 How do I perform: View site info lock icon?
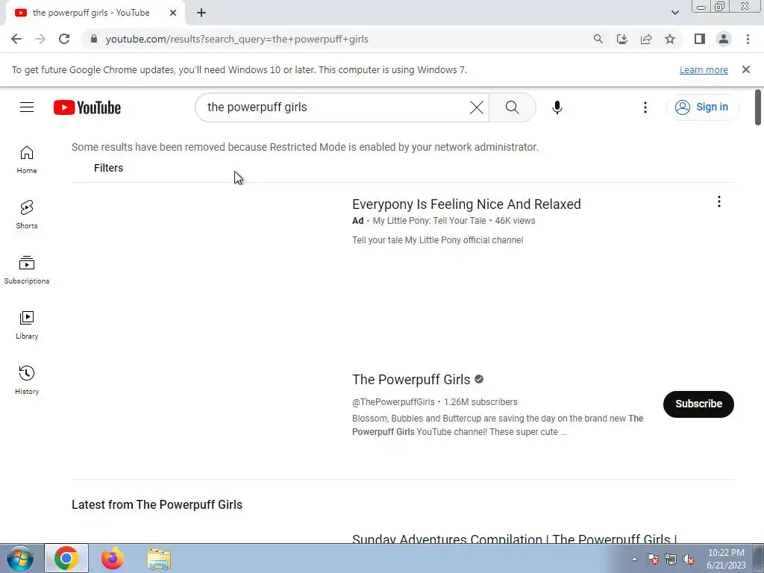point(94,39)
